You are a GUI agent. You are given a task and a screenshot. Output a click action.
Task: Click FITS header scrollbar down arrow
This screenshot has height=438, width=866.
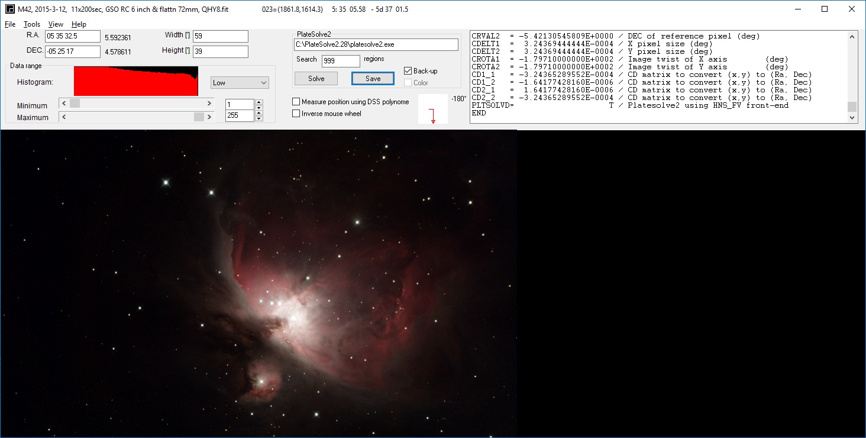pos(852,118)
